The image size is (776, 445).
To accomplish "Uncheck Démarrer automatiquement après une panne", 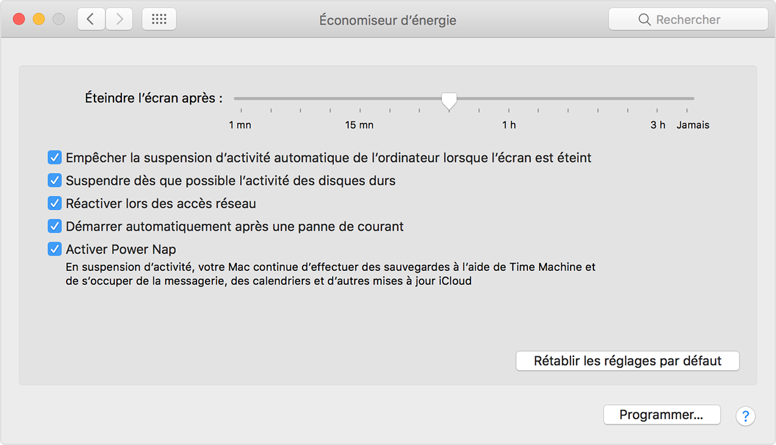I will tap(55, 227).
